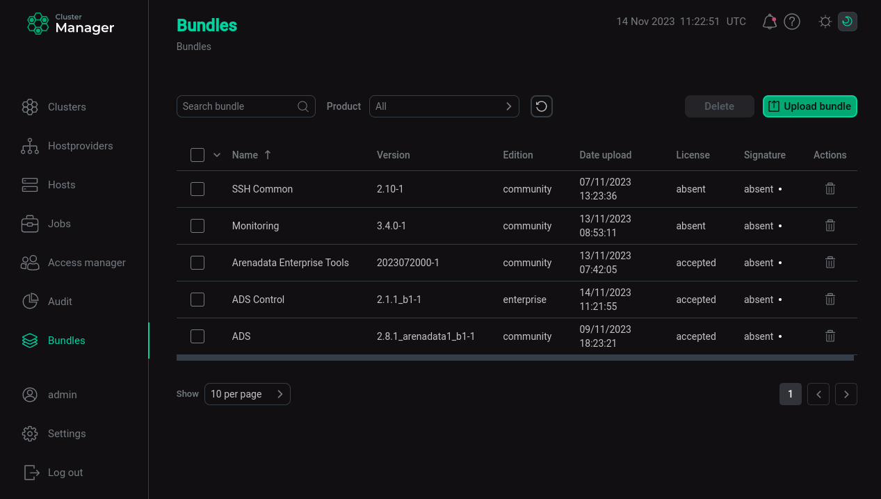Click trash icon for ADS Control bundle
This screenshot has width=881, height=499.
tap(830, 300)
